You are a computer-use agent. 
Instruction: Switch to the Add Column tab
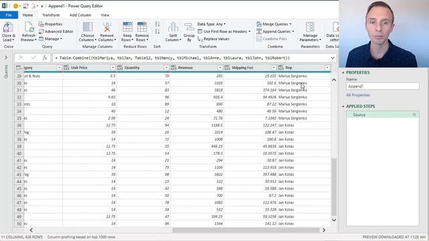80,15
